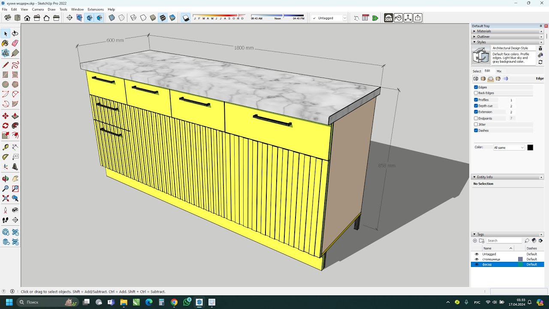Click Update Style refresh icon
The image size is (549, 309).
[540, 62]
